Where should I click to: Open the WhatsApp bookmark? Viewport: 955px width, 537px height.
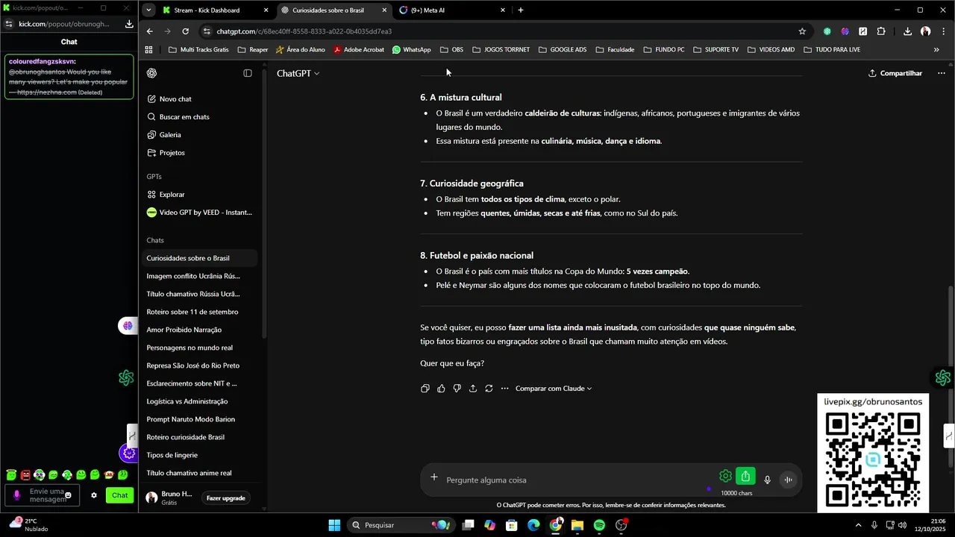coord(411,50)
